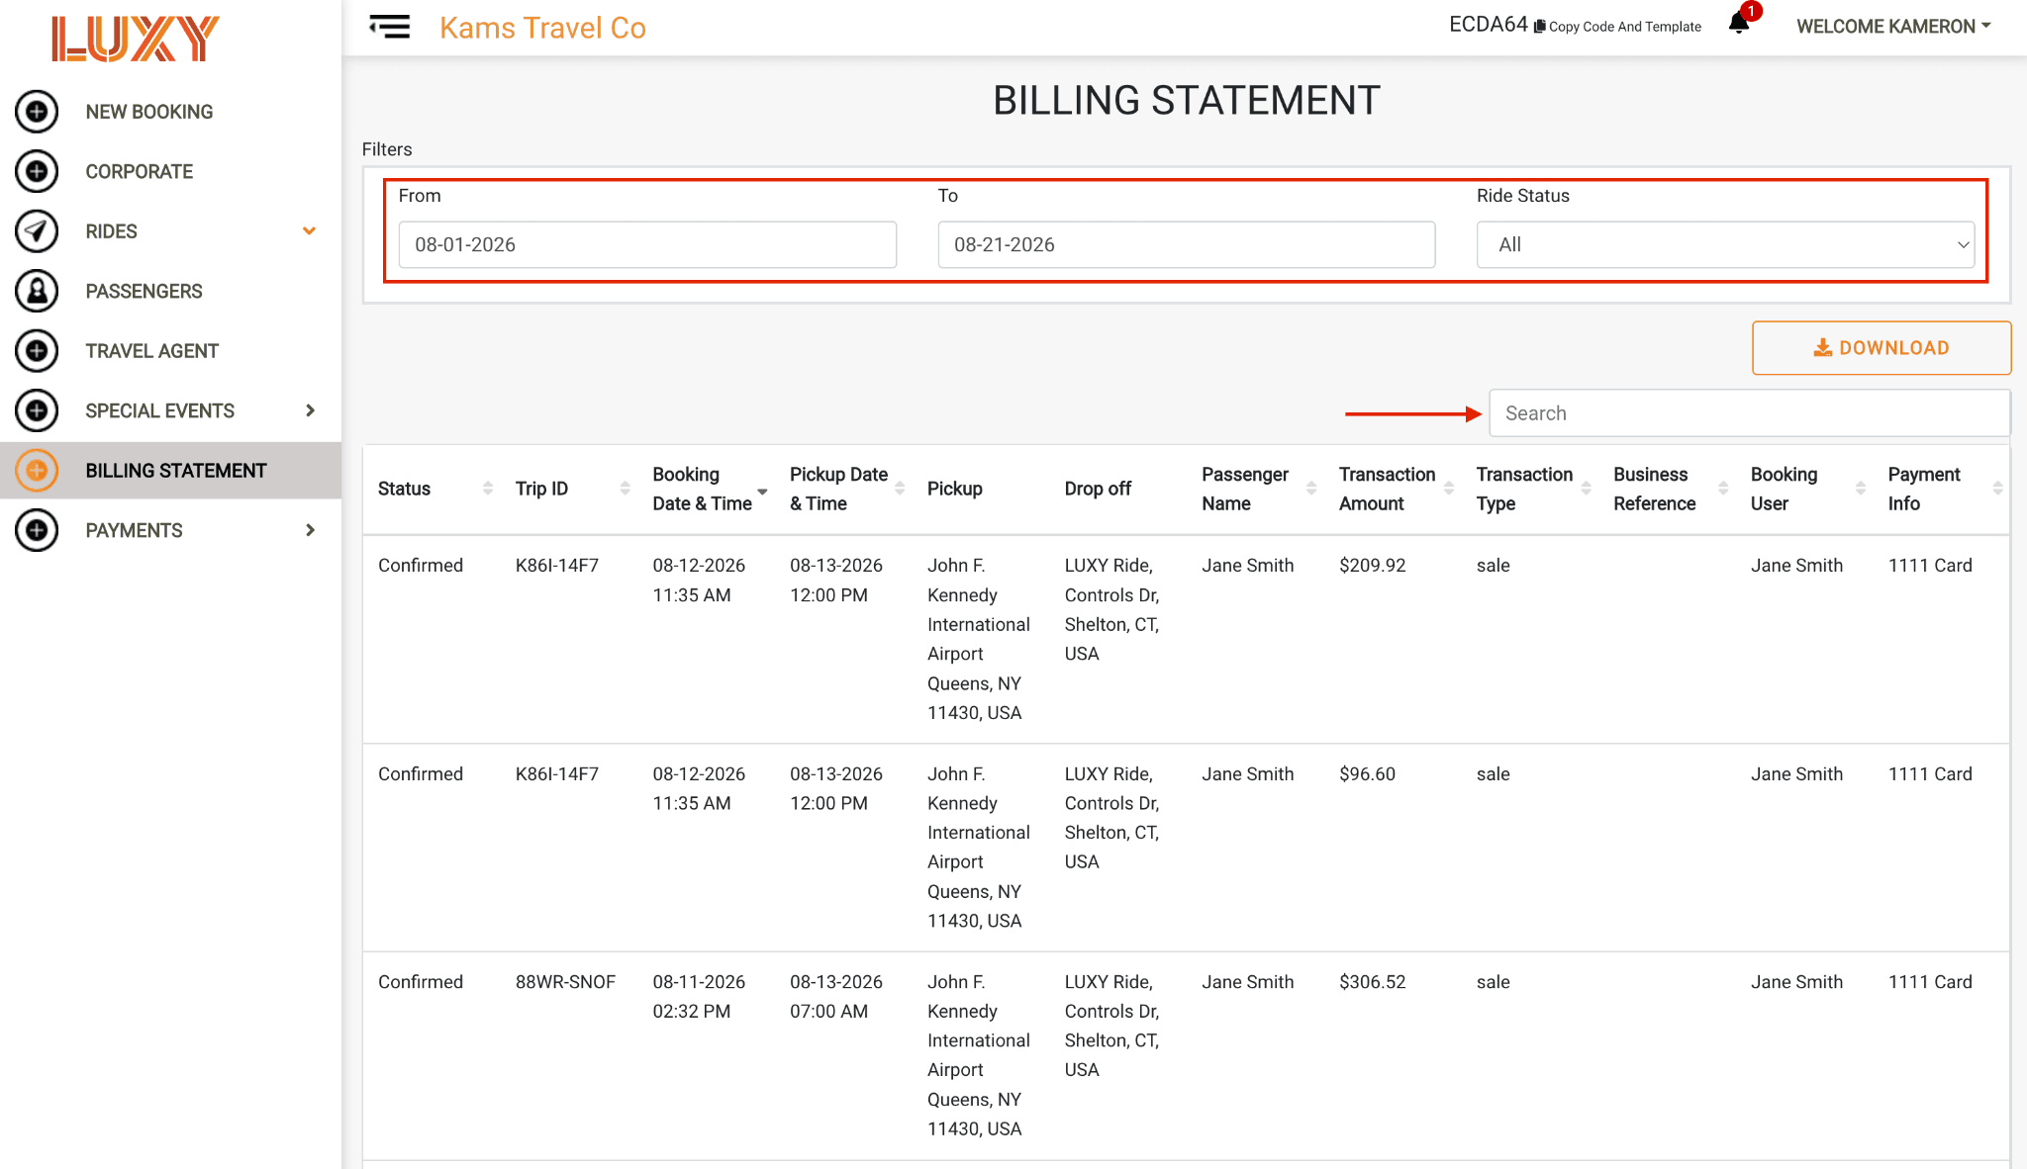Click the Search input box
2027x1169 pixels.
click(x=1749, y=413)
